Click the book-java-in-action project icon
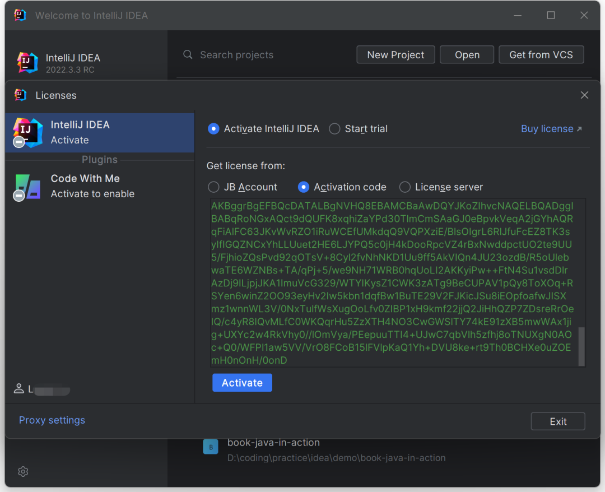 (211, 447)
